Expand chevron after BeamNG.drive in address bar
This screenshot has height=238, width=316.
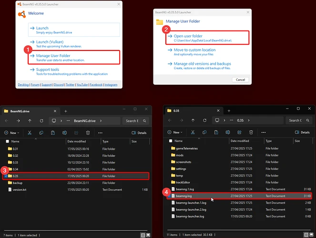coord(101,121)
